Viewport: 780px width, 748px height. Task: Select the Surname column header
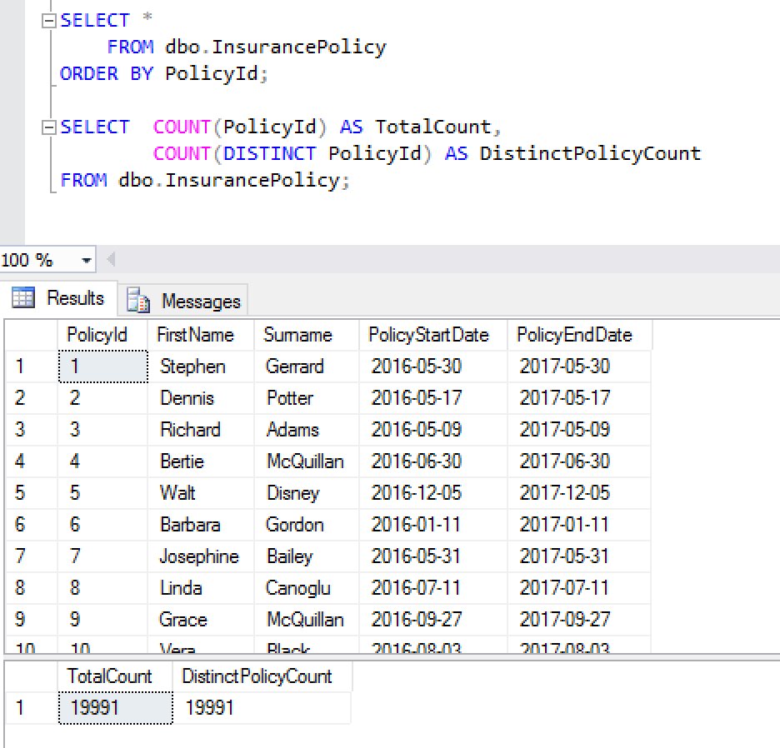tap(307, 335)
